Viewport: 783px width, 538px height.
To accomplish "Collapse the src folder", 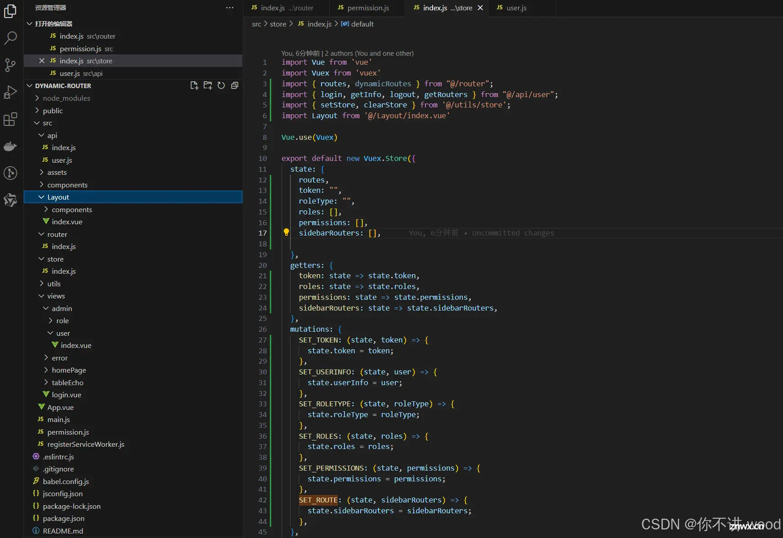I will (133, 123).
